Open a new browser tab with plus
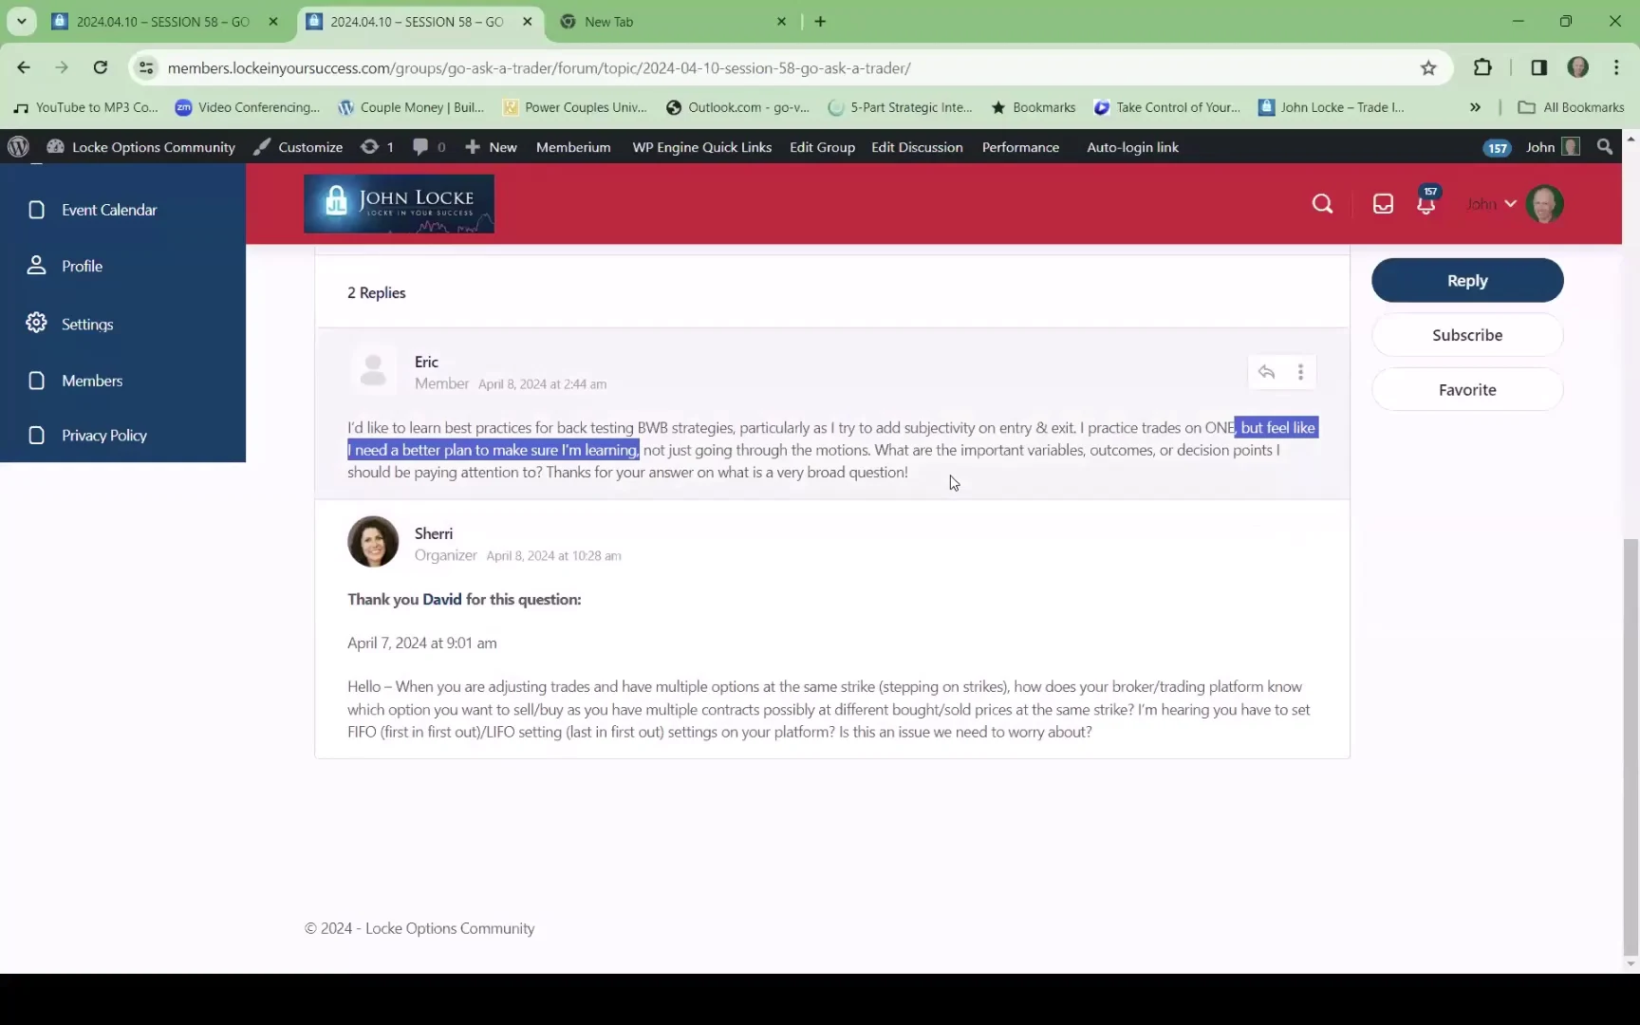The width and height of the screenshot is (1640, 1025). (820, 21)
